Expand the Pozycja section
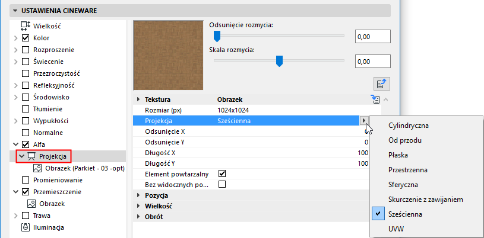Image resolution: width=484 pixels, height=238 pixels. click(x=138, y=195)
